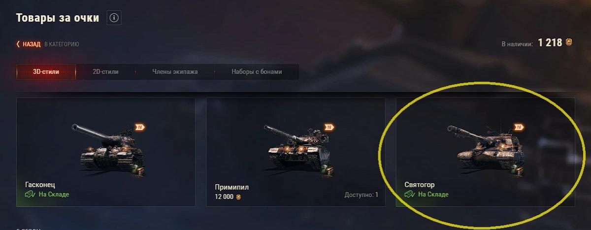Click the warehouse icon under Святогор
591x230 pixels.
coord(410,194)
